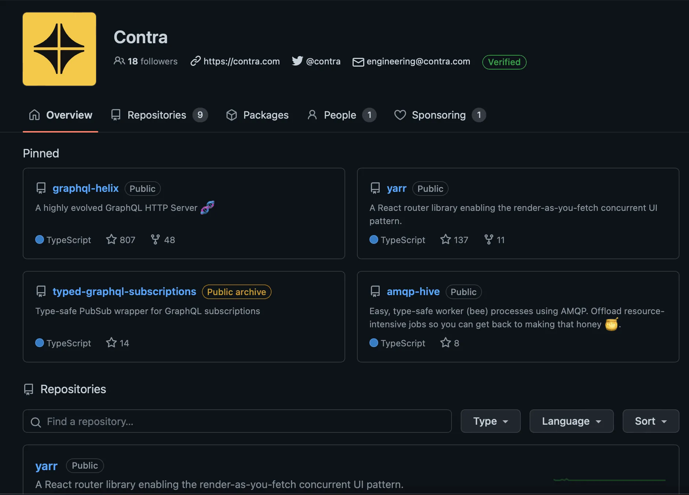The image size is (689, 495).
Task: Click the repository book icon beside amqp-hive
Action: (375, 291)
